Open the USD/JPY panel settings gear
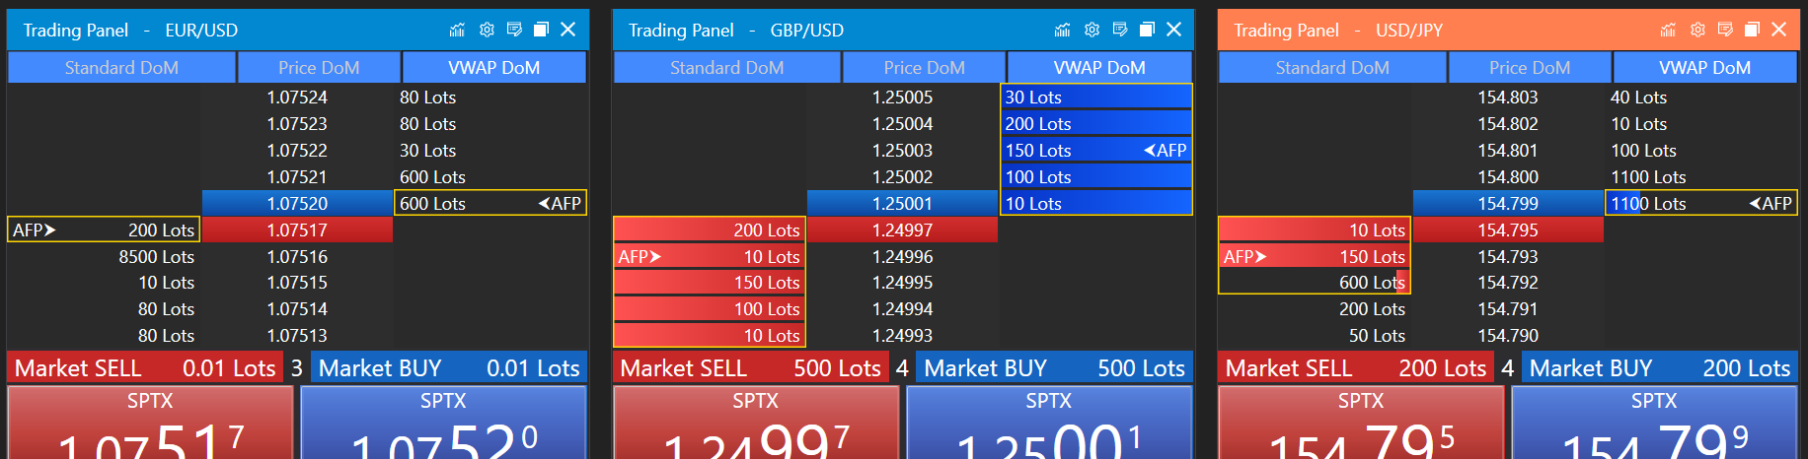Screen dimensions: 1808x459 tap(1697, 30)
